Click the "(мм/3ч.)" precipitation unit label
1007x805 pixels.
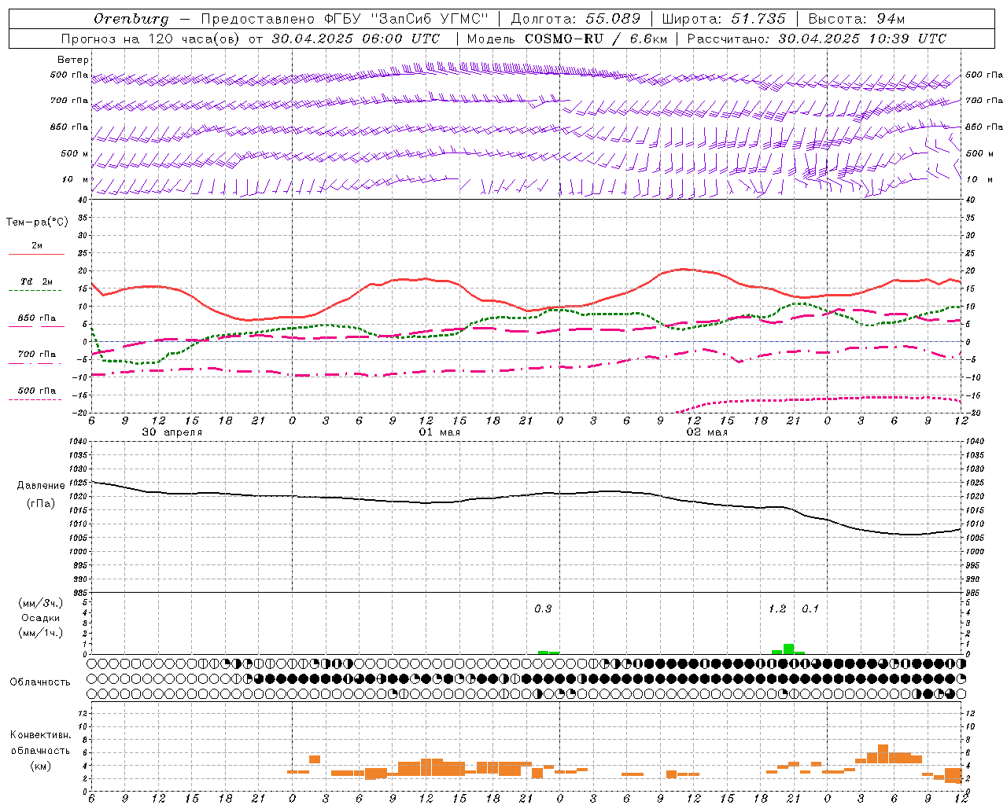click(x=40, y=603)
